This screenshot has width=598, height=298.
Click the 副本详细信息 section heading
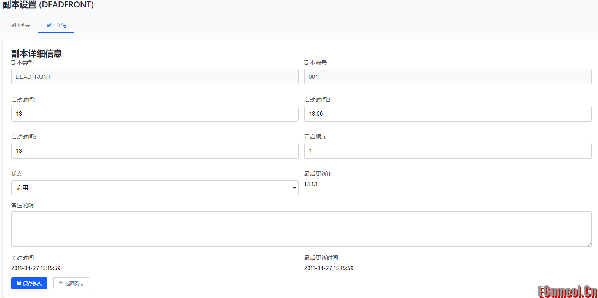(x=36, y=54)
